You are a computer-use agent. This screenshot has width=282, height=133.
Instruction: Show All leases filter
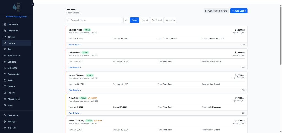pyautogui.click(x=126, y=20)
